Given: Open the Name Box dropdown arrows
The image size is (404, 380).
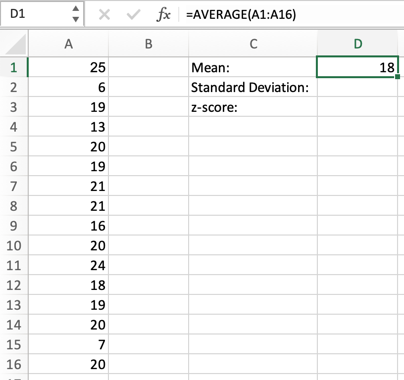Looking at the screenshot, I should click(x=75, y=14).
